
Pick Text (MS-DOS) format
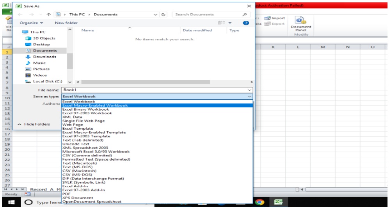(157, 167)
